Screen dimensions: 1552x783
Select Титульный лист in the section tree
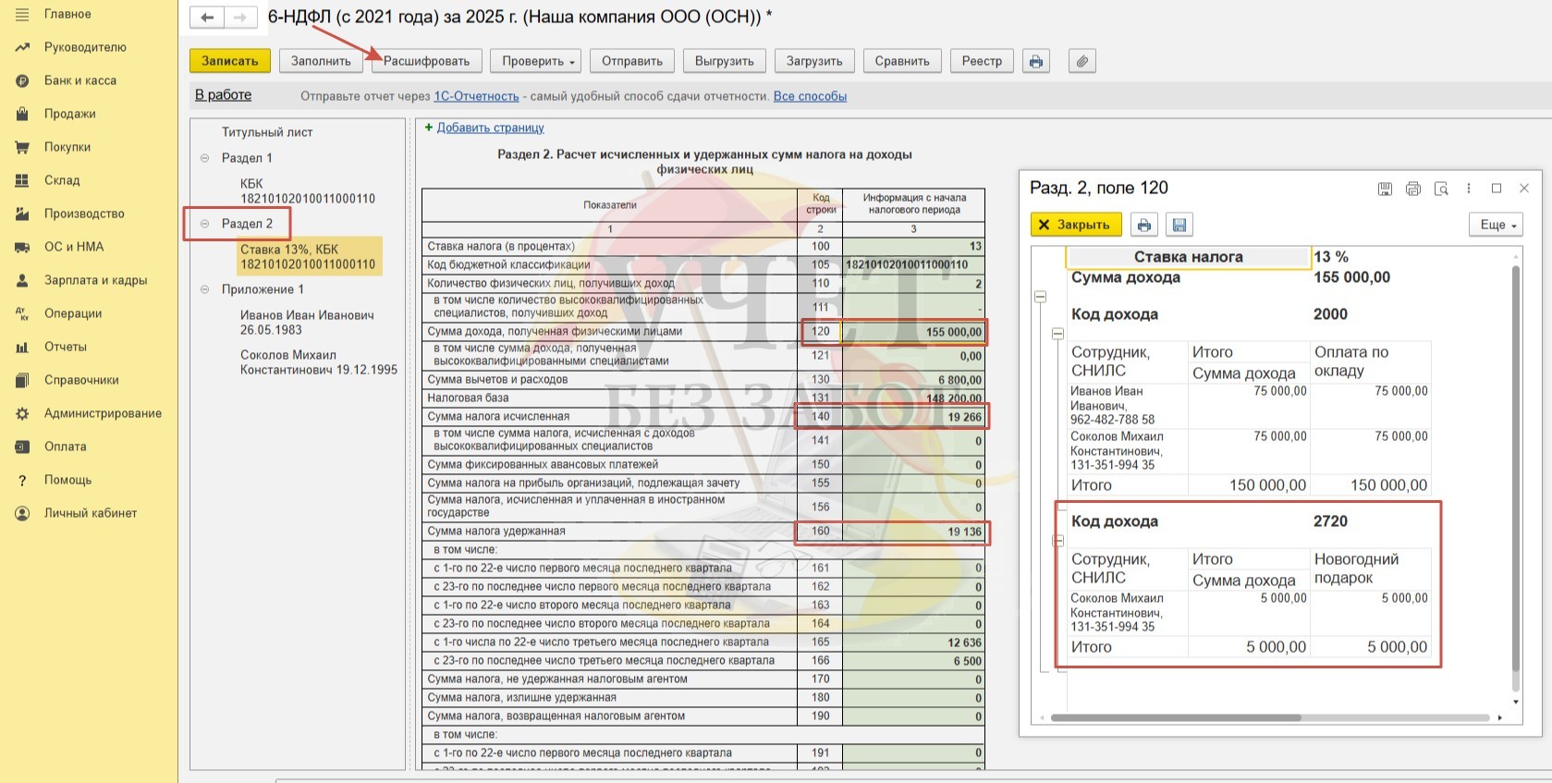coord(266,132)
